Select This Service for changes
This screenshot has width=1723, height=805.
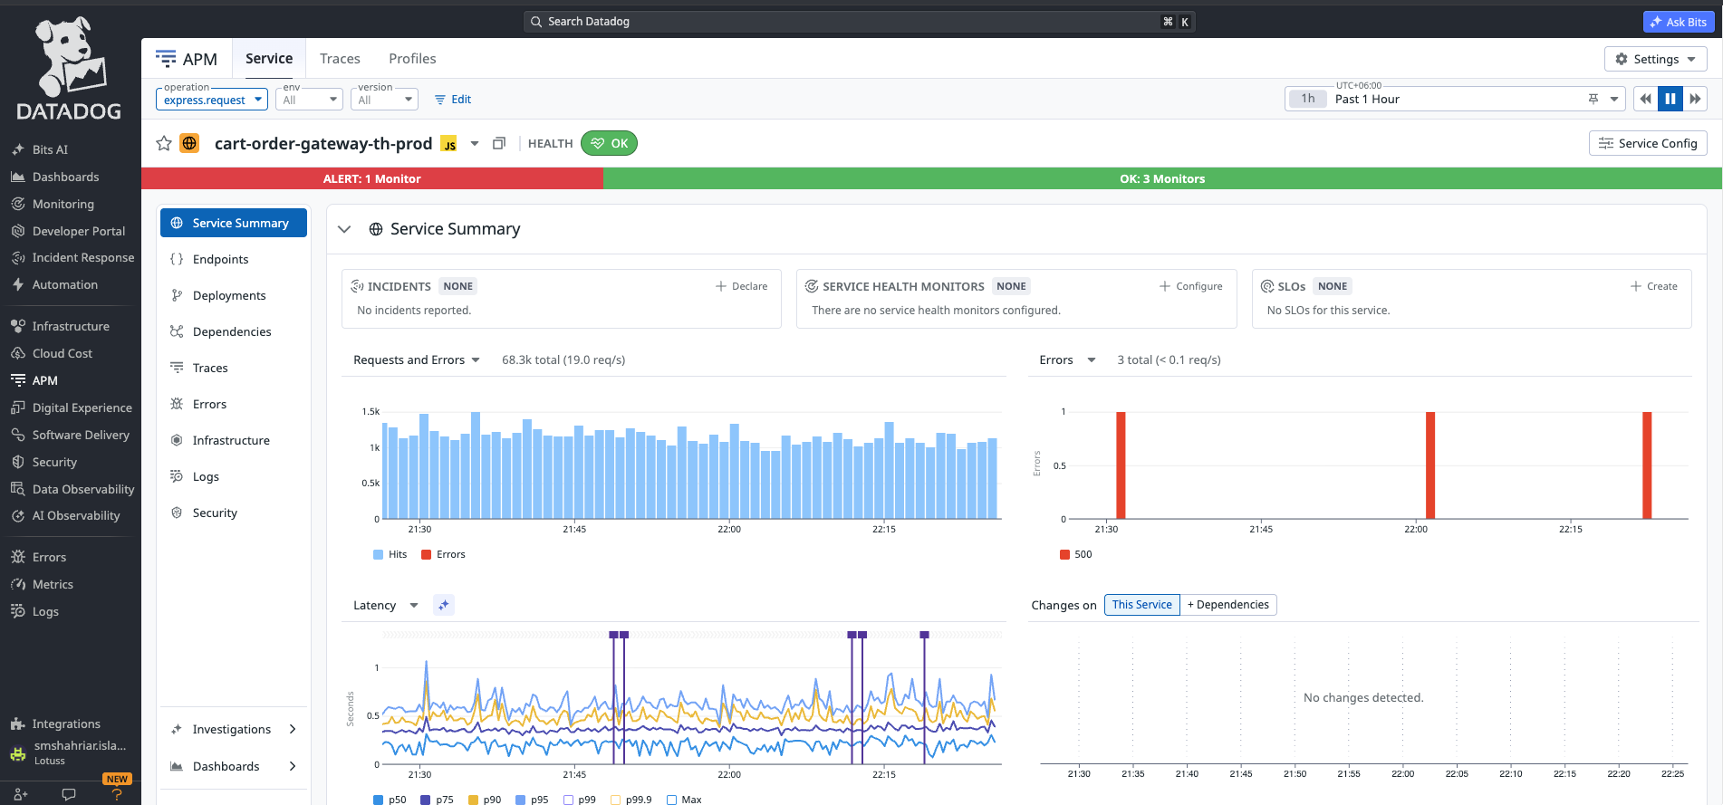[1141, 605]
